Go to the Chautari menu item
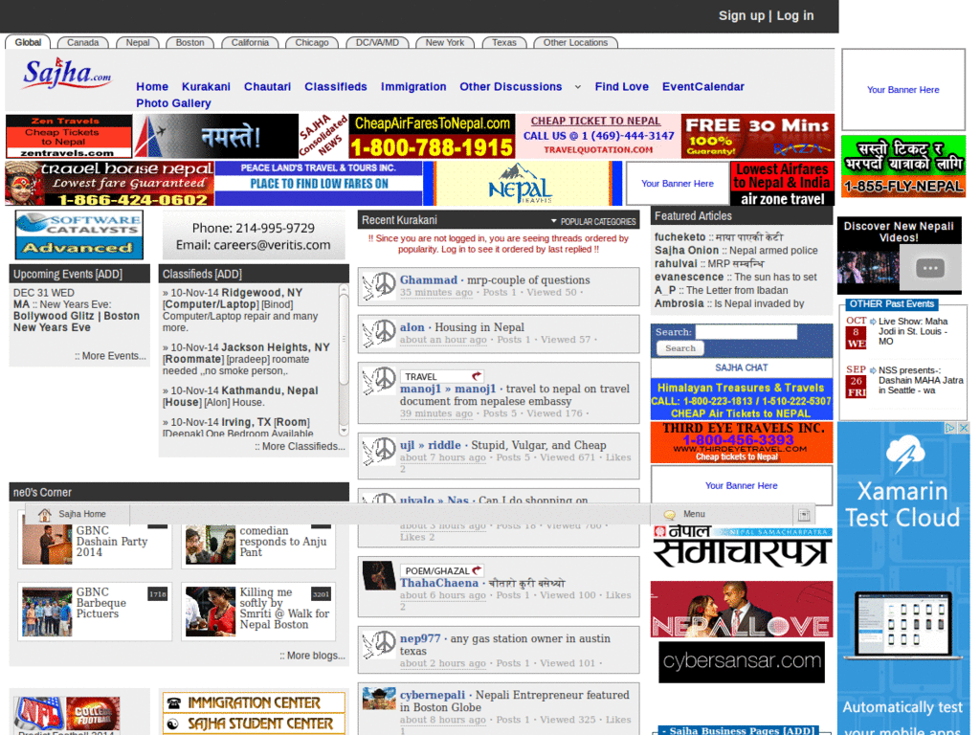This screenshot has height=735, width=980. [267, 87]
